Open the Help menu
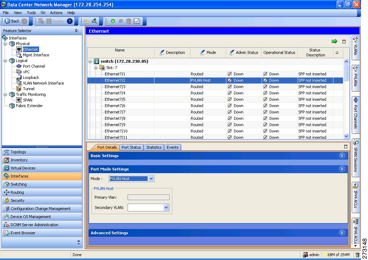This screenshot has height=260, width=368. [71, 13]
